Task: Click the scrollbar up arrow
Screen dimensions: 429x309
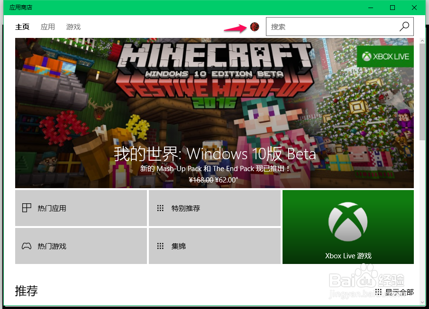Action: point(422,41)
